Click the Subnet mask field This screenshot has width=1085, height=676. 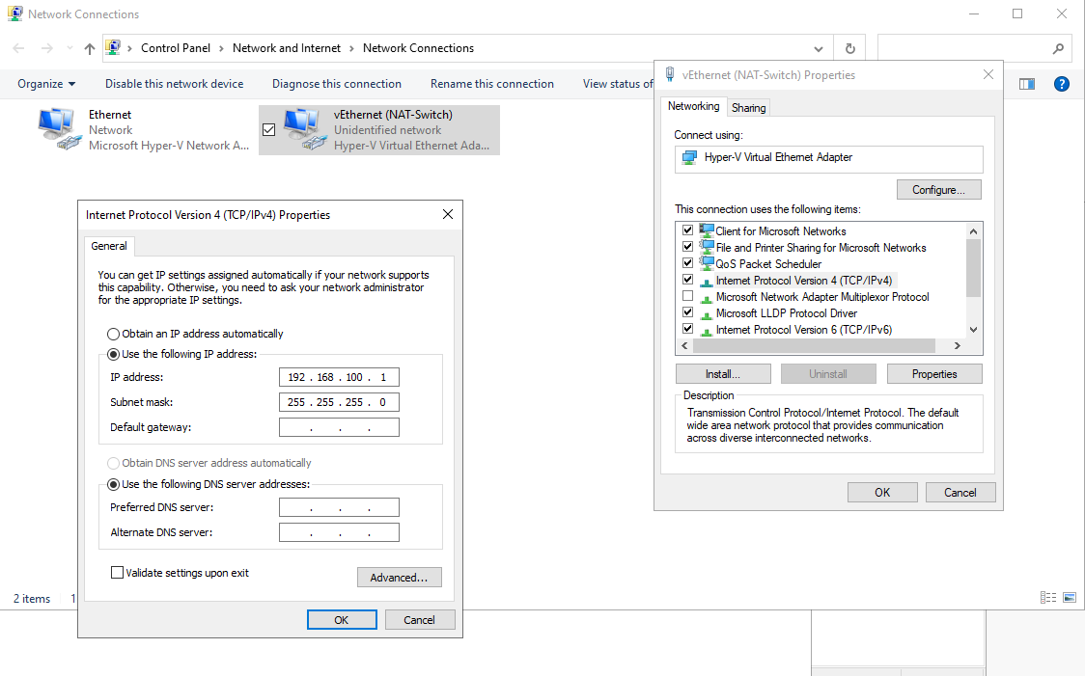pos(339,401)
